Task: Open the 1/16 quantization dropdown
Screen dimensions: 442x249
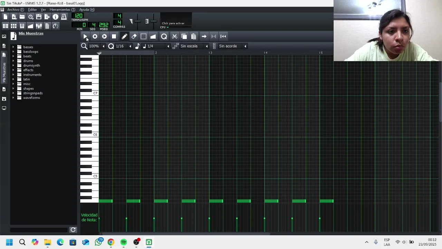Action: (x=123, y=46)
